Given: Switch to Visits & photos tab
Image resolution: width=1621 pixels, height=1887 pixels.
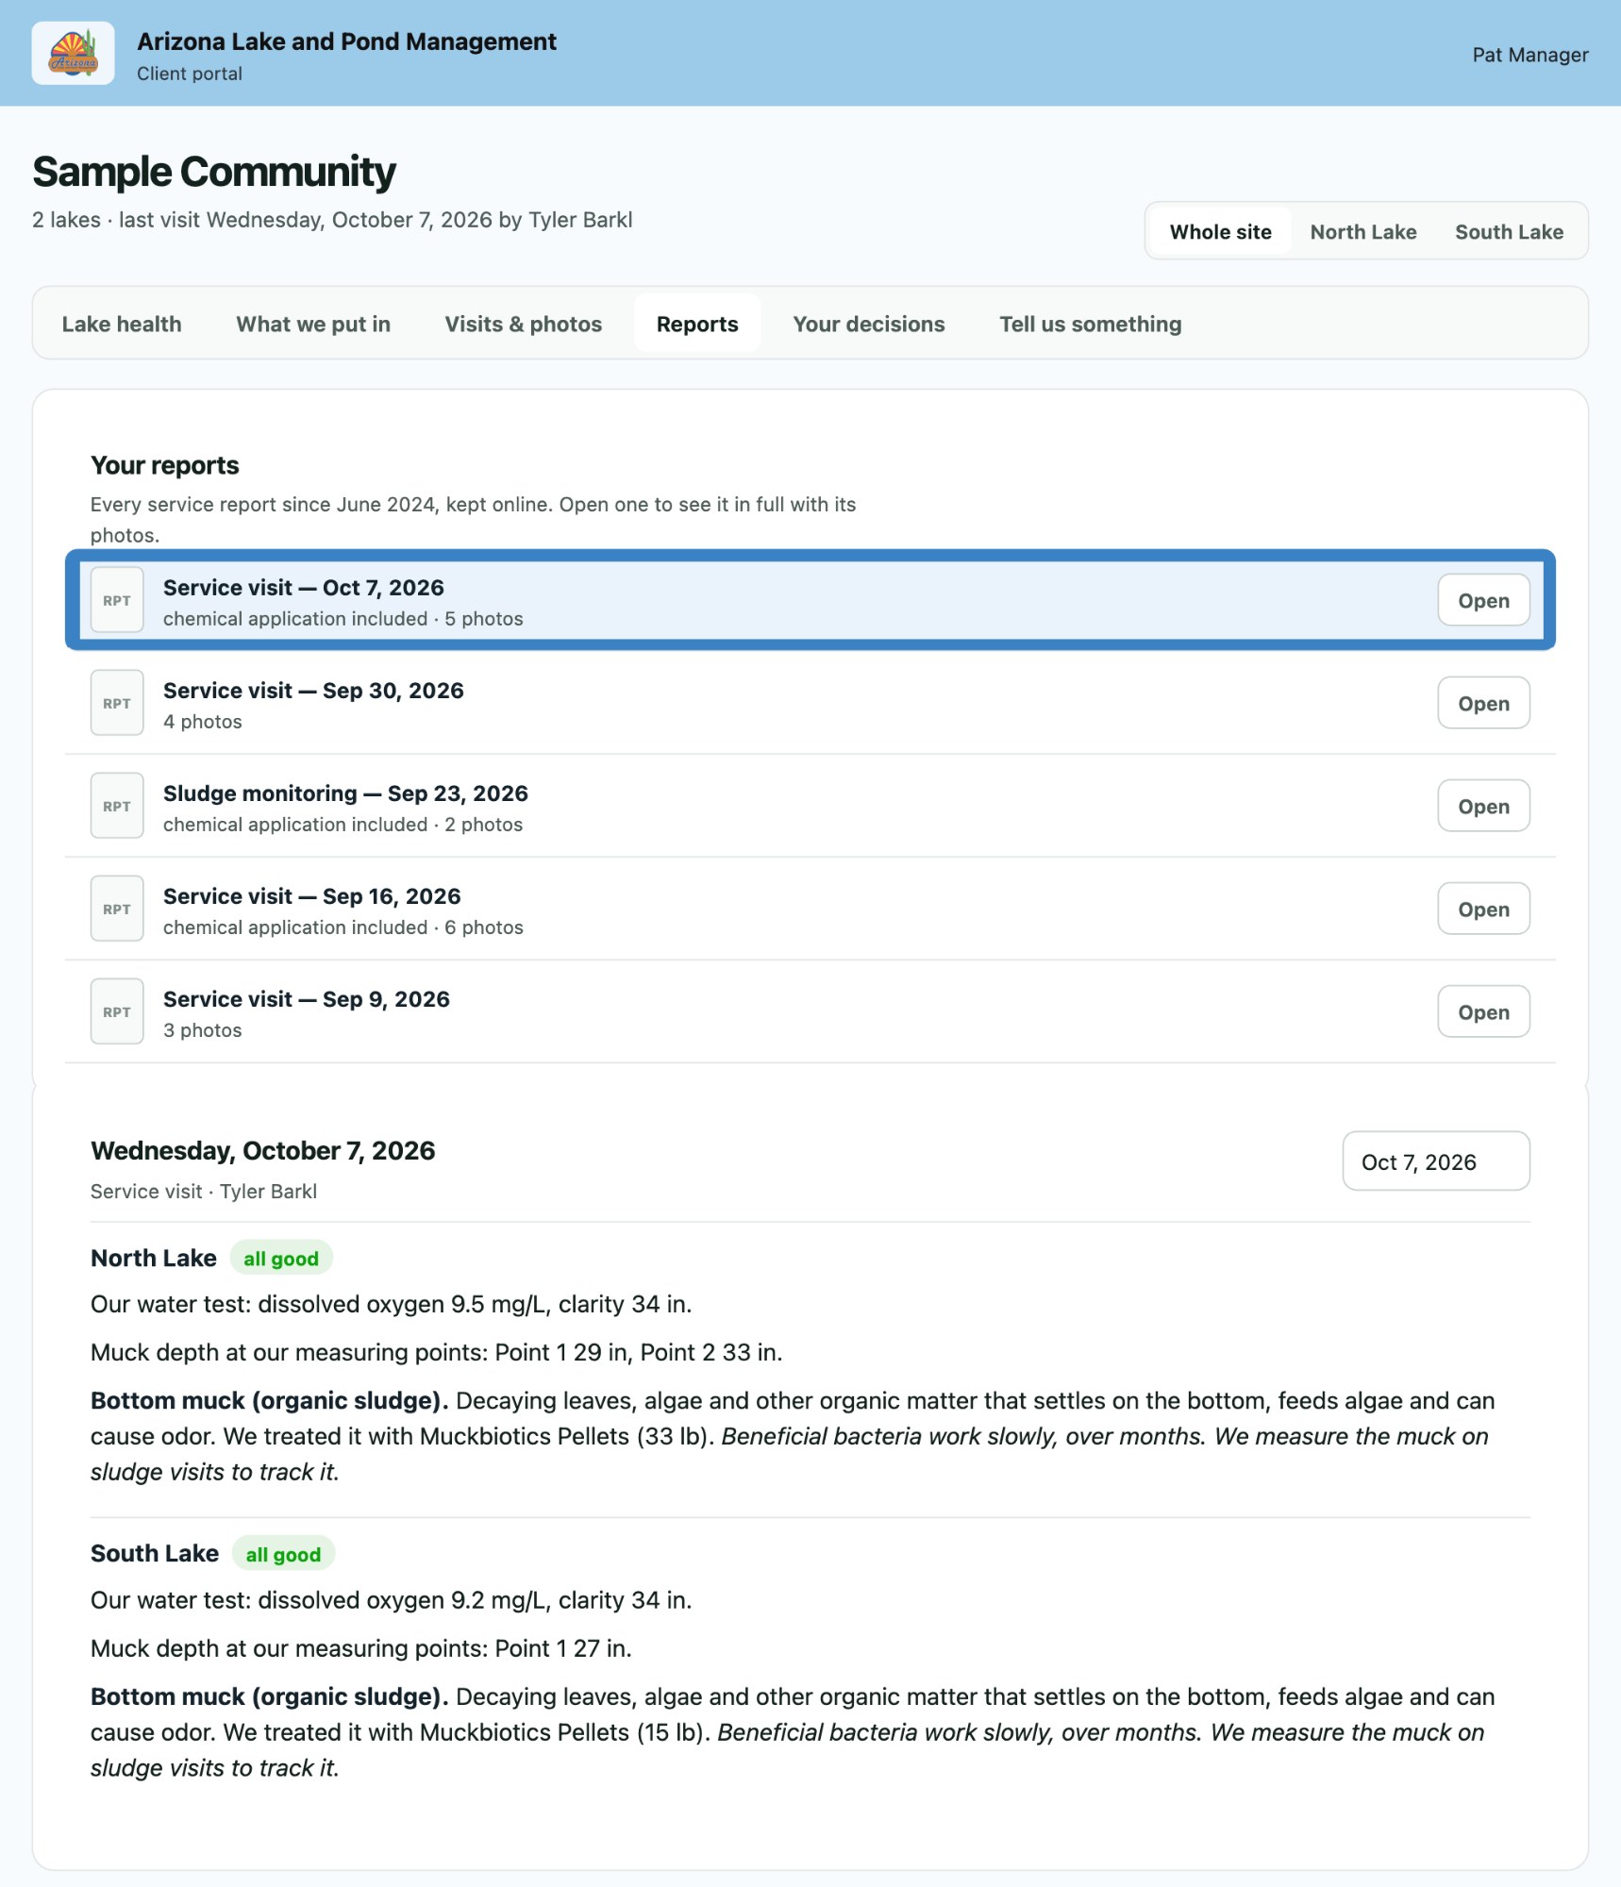Looking at the screenshot, I should pyautogui.click(x=523, y=324).
